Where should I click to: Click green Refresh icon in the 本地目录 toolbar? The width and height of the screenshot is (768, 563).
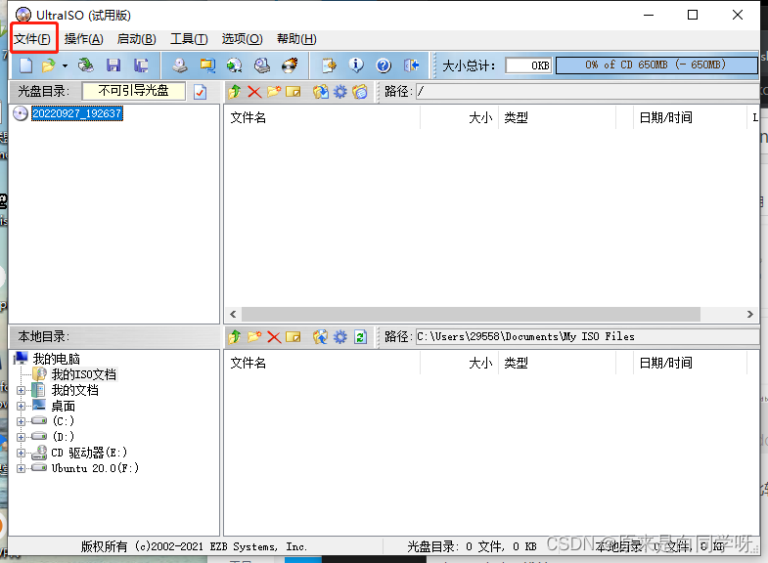[x=360, y=336]
